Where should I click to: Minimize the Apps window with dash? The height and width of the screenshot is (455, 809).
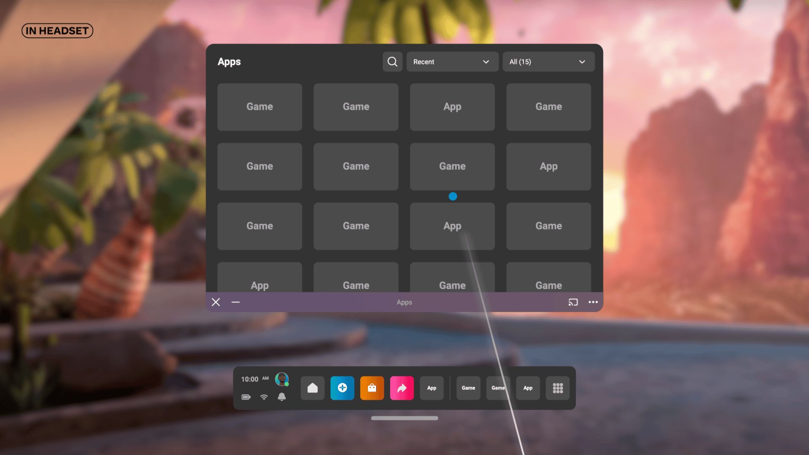[x=236, y=302]
